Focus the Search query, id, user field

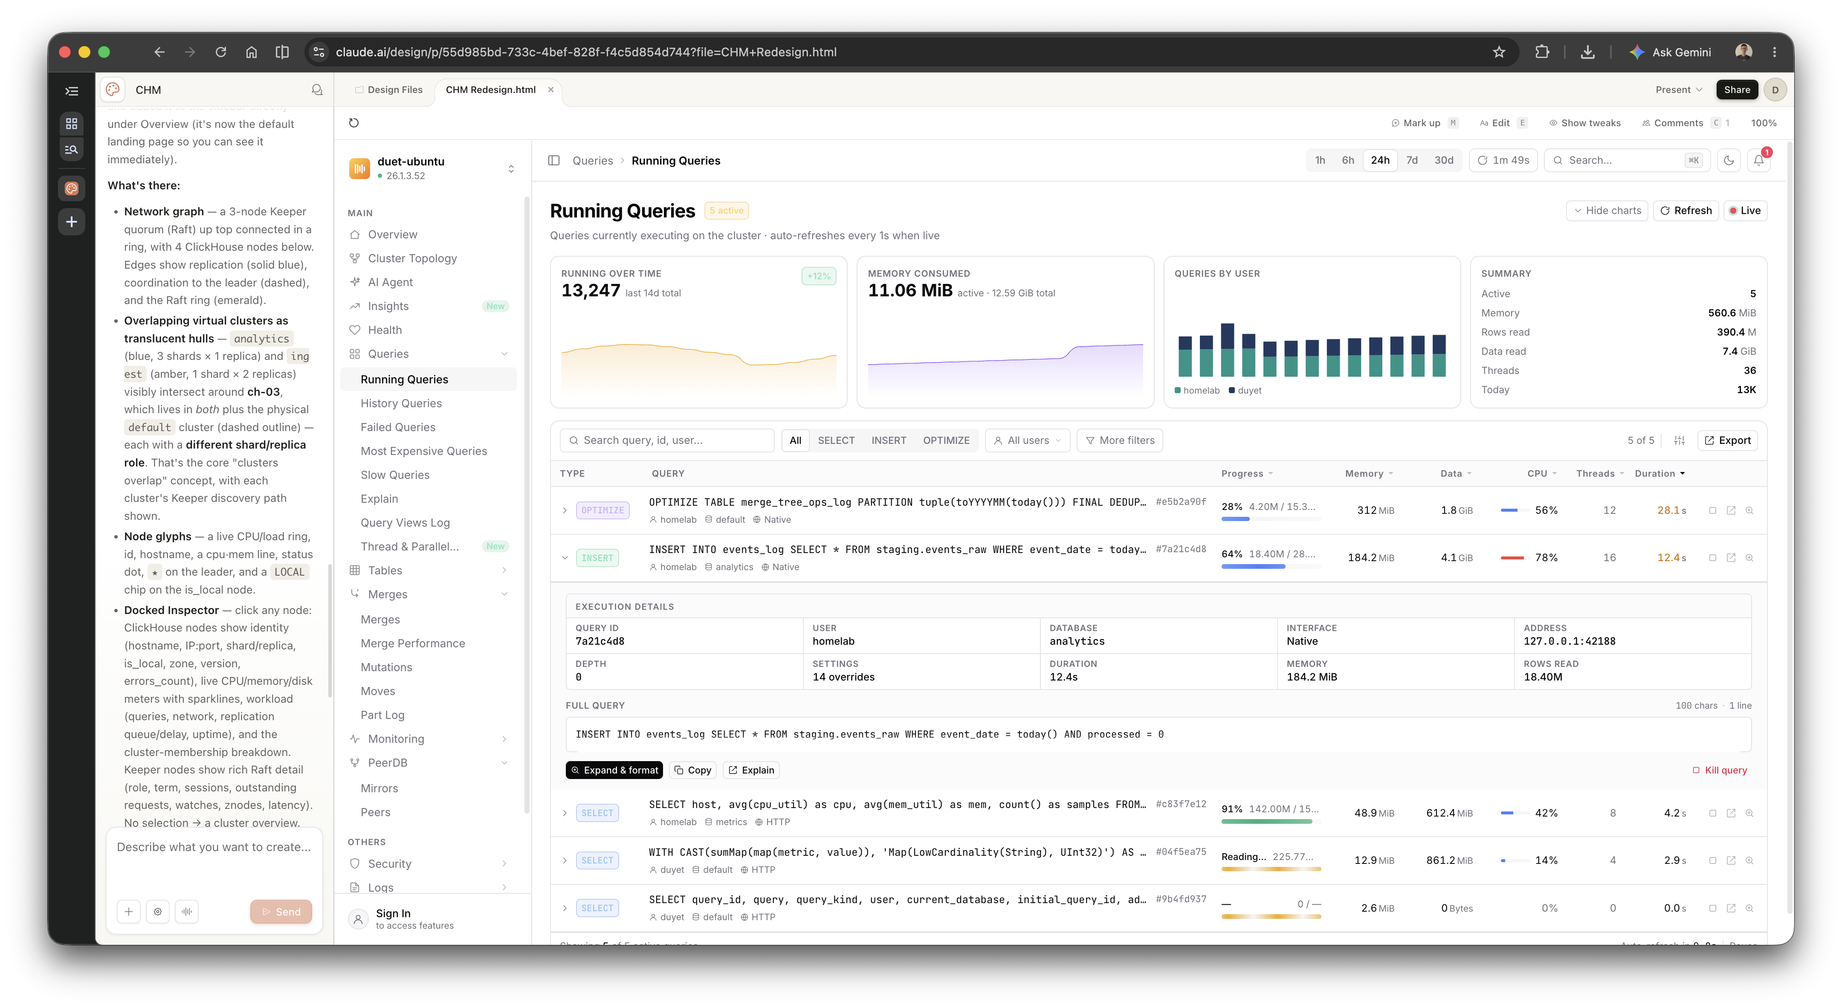pos(666,440)
